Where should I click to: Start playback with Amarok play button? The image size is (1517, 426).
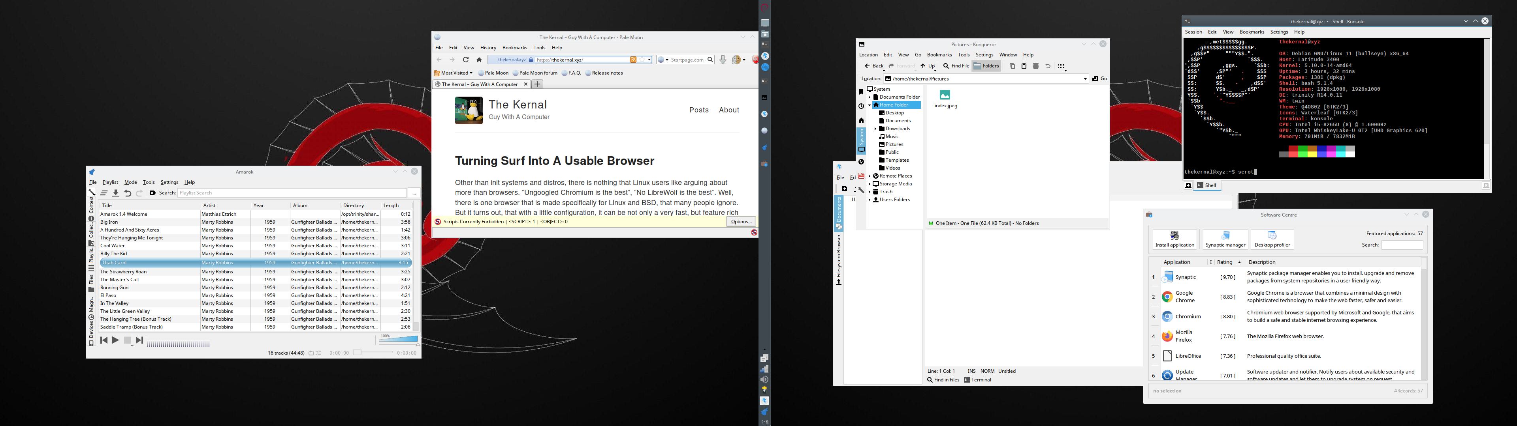click(x=116, y=340)
